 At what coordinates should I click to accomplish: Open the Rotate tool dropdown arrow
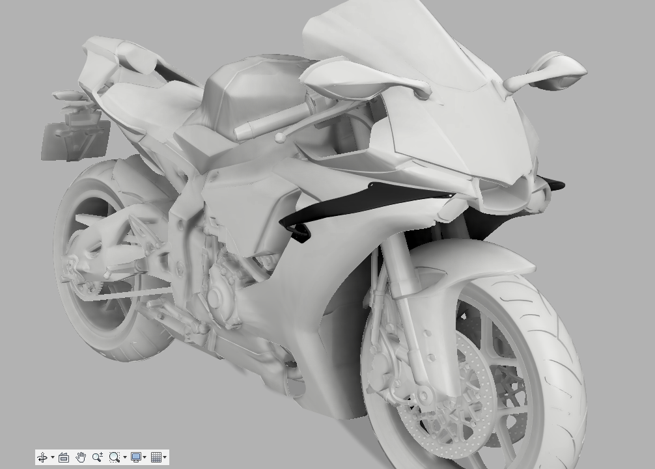click(52, 457)
